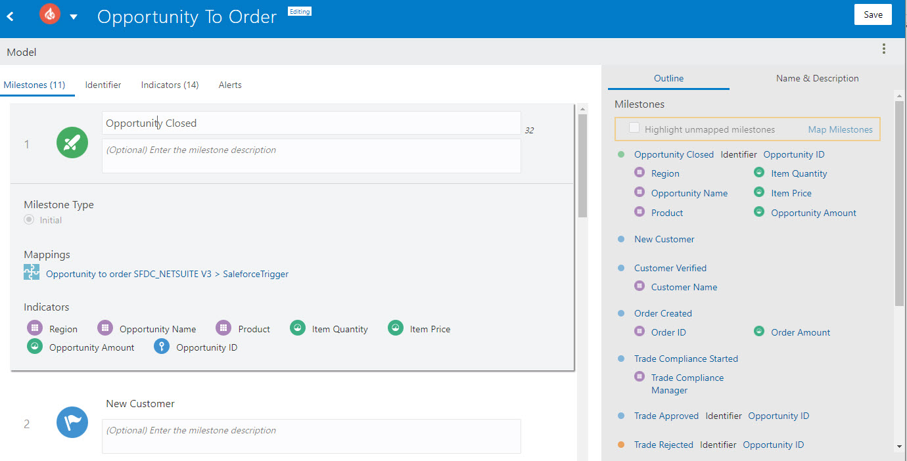This screenshot has height=461, width=907.
Task: Enable Highlight unmapped milestones checkbox
Action: 634,128
